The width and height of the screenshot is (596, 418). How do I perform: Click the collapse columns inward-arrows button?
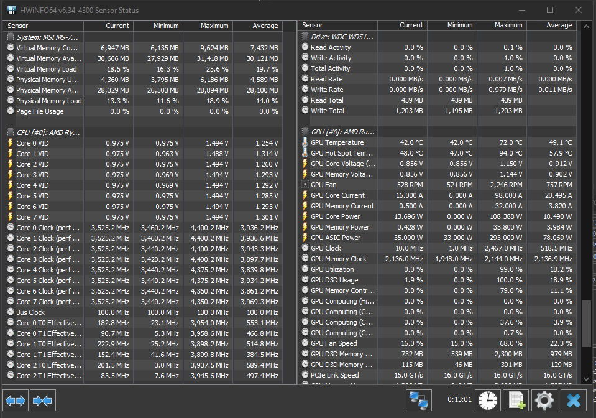[x=42, y=401]
